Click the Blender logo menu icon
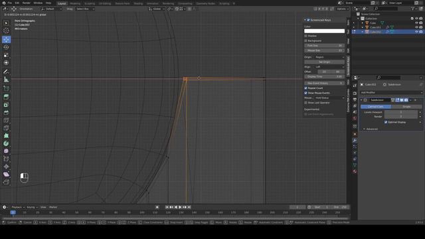This screenshot has width=425, height=239. tap(3, 3)
